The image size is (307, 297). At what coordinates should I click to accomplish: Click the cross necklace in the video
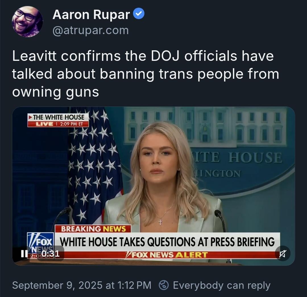(160, 222)
